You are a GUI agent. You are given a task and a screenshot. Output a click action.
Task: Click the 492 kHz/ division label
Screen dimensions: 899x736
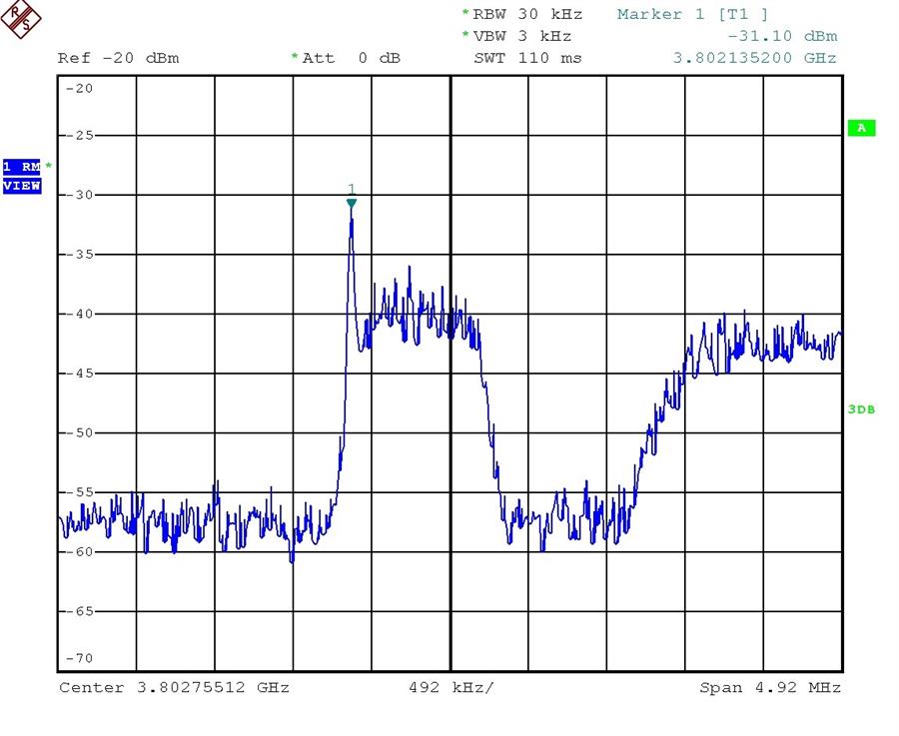[x=450, y=688]
